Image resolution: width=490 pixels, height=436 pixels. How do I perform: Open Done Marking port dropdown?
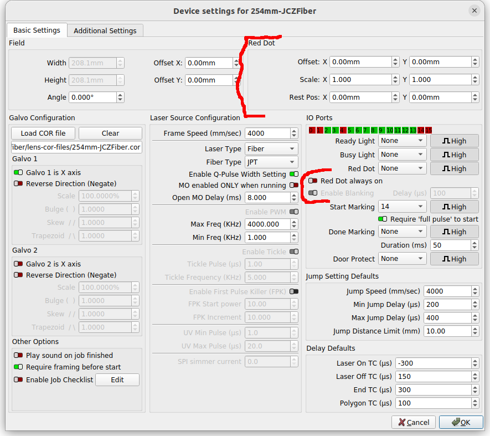[402, 232]
